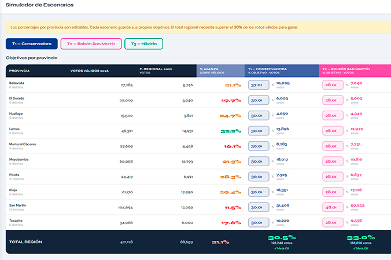Click the Provincia column header
This screenshot has width=391, height=260.
click(20, 71)
